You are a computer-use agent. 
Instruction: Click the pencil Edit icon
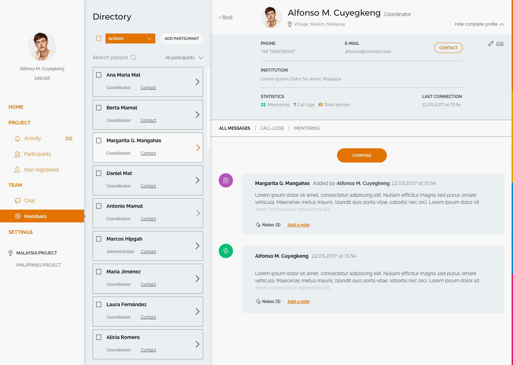491,43
